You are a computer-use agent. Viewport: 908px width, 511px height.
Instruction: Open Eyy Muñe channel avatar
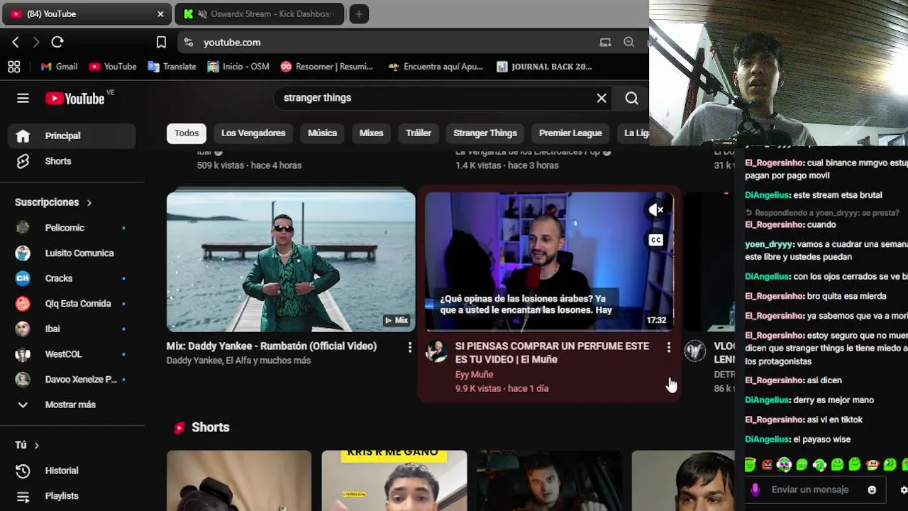(x=436, y=351)
